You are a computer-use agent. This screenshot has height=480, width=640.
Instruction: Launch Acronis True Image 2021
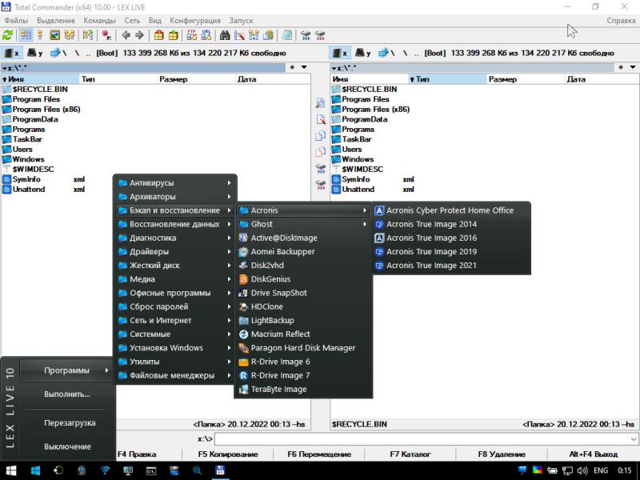pyautogui.click(x=450, y=266)
